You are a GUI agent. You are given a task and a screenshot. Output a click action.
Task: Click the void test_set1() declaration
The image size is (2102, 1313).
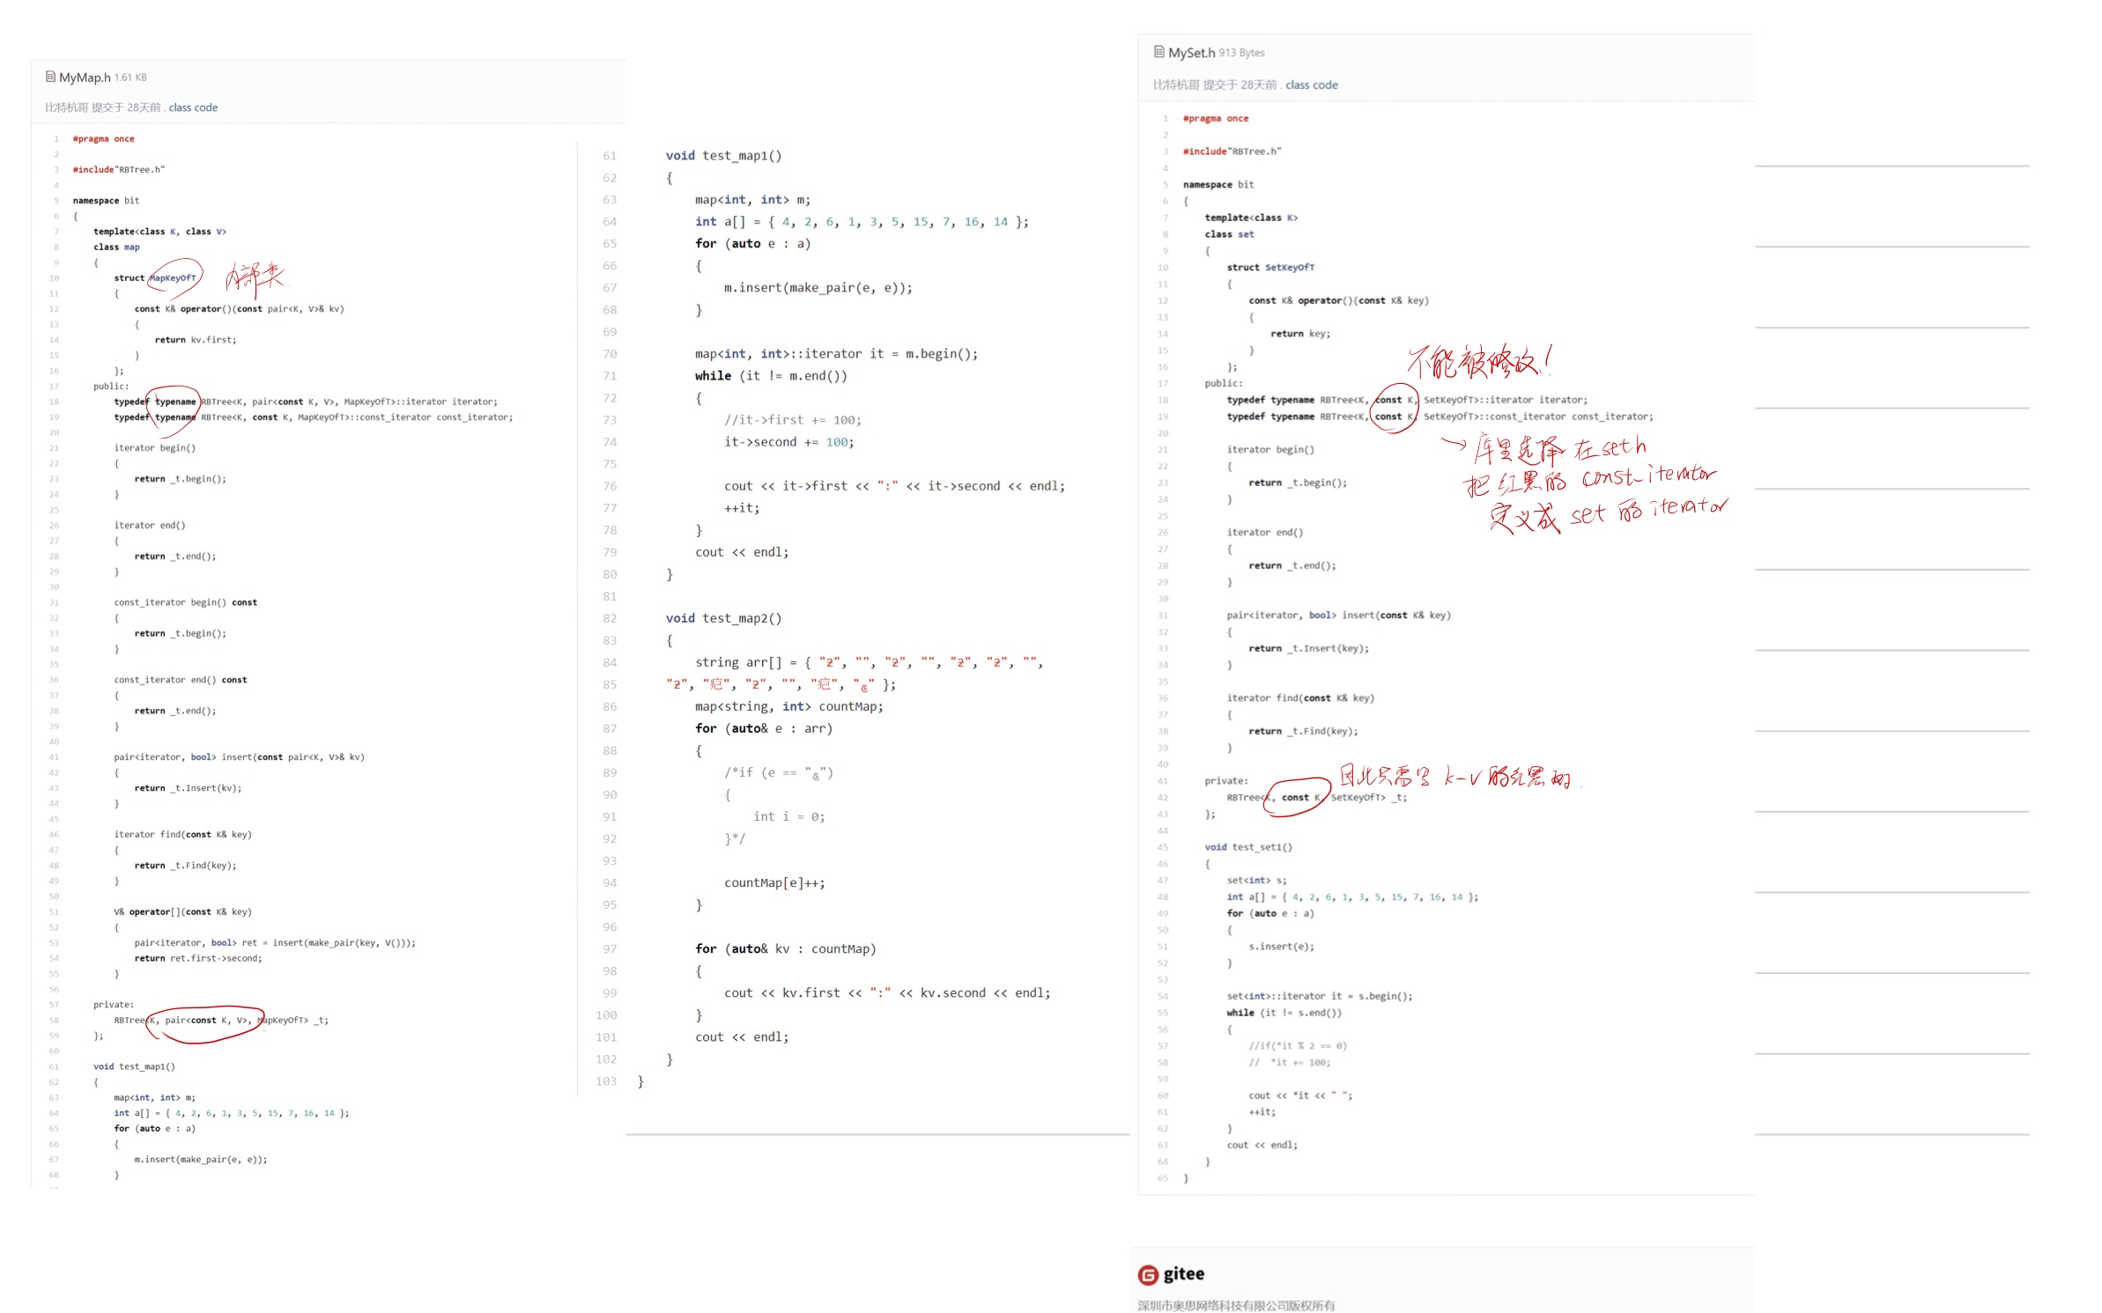point(1248,847)
